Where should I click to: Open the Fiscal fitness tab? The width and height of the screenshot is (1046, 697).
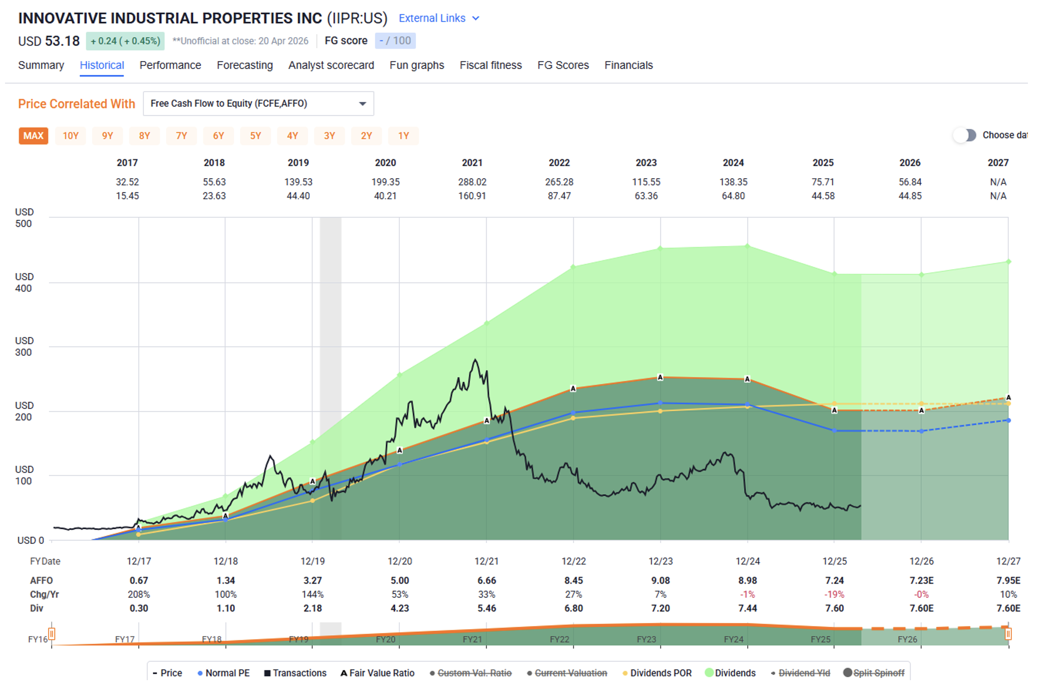coord(491,65)
